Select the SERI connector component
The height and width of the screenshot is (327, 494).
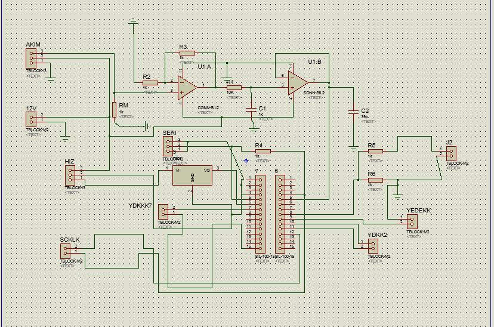(x=168, y=146)
